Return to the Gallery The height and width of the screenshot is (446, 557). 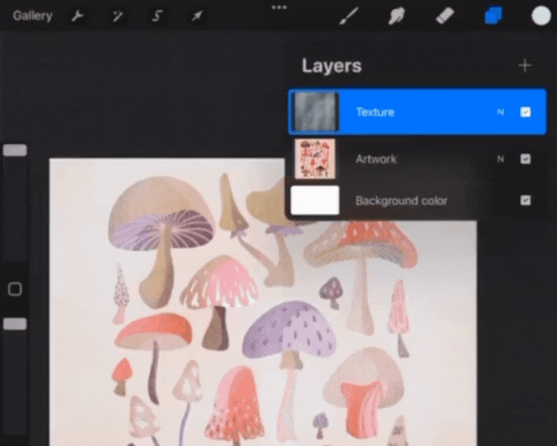32,15
